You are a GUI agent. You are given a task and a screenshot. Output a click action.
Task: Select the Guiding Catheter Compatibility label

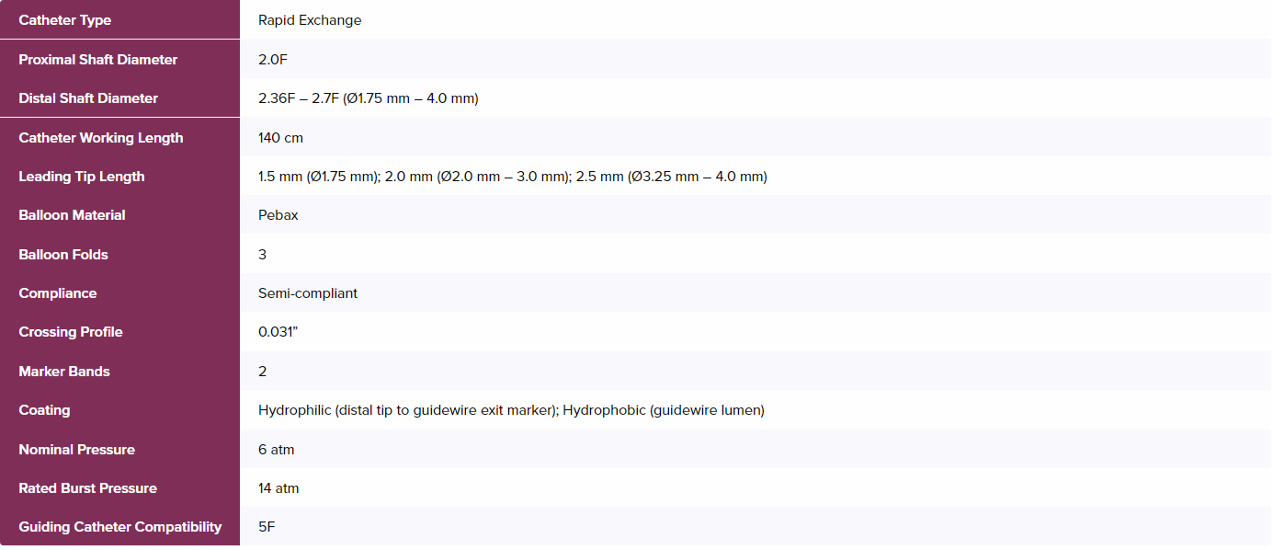point(119,527)
